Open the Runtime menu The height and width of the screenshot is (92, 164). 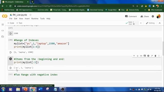pyautogui.click(x=35, y=19)
